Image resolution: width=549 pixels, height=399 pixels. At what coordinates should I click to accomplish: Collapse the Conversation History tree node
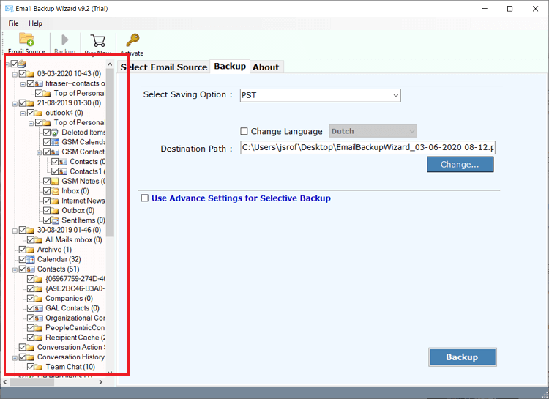click(15, 358)
